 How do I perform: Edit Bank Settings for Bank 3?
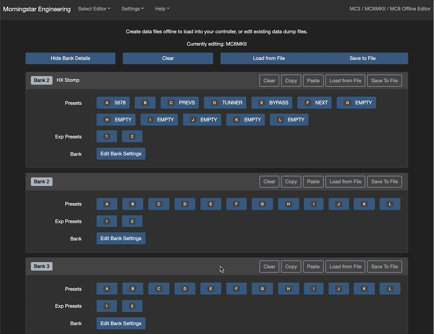[x=121, y=324]
